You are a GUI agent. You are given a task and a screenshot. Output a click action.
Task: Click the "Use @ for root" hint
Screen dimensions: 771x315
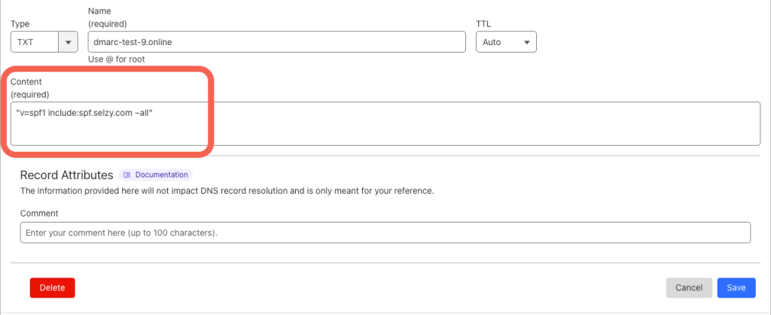pyautogui.click(x=117, y=59)
